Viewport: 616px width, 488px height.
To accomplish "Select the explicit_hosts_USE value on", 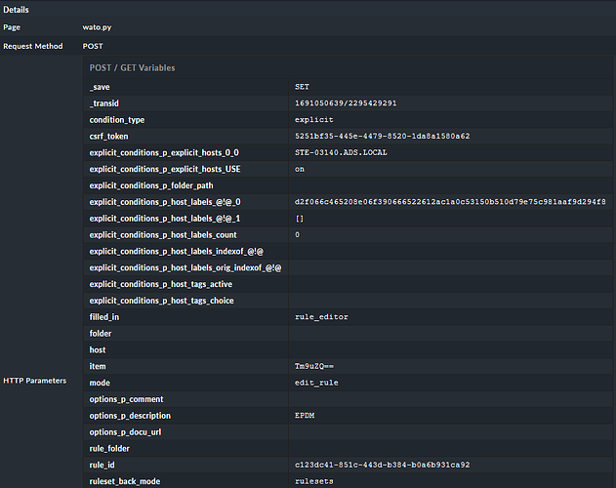I will click(x=300, y=169).
